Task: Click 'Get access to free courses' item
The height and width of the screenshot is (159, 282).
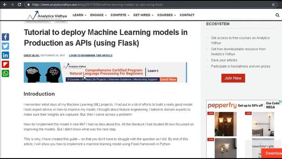Action: point(240,40)
